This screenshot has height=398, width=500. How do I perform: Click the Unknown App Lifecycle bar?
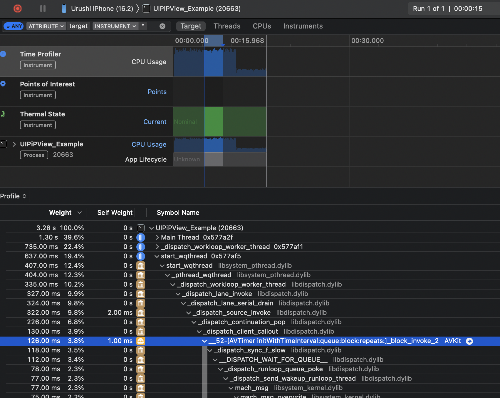pos(220,159)
